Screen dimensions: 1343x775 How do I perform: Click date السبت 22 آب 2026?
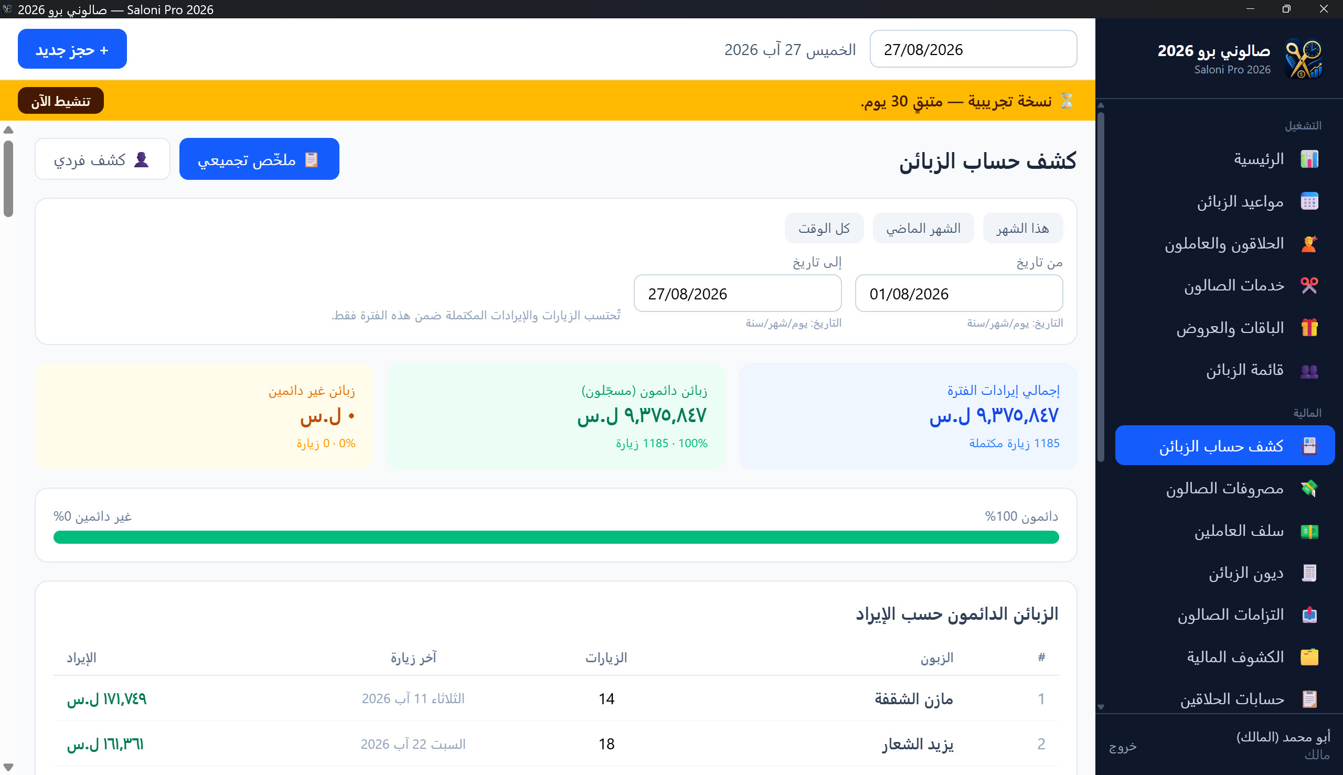pos(413,744)
